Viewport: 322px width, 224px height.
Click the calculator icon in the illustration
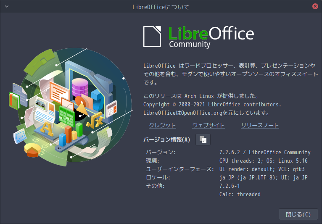click(x=111, y=108)
